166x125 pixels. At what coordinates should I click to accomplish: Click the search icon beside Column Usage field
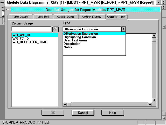[56, 29]
